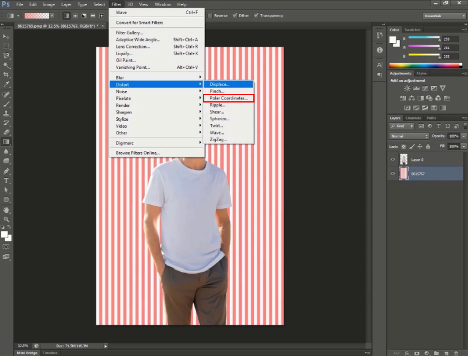Add a Brightness/Contrast adjustment
468x356 pixels.
pyautogui.click(x=407, y=88)
